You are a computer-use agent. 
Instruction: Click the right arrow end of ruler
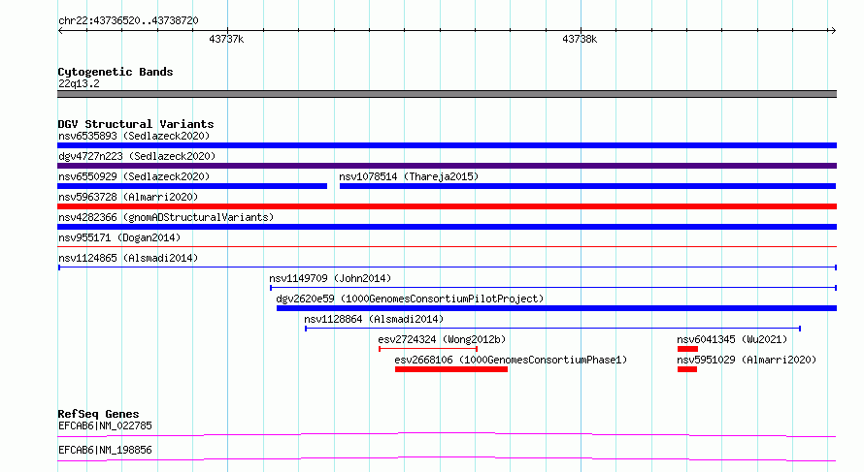833,31
